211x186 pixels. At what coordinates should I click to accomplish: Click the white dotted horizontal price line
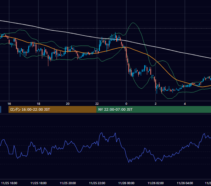105,28
